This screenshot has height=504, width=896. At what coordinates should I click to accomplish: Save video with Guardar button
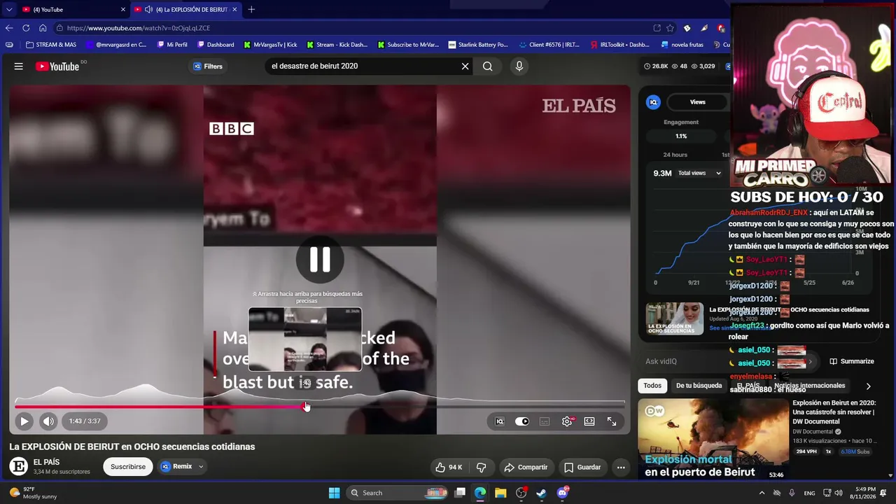tap(582, 467)
